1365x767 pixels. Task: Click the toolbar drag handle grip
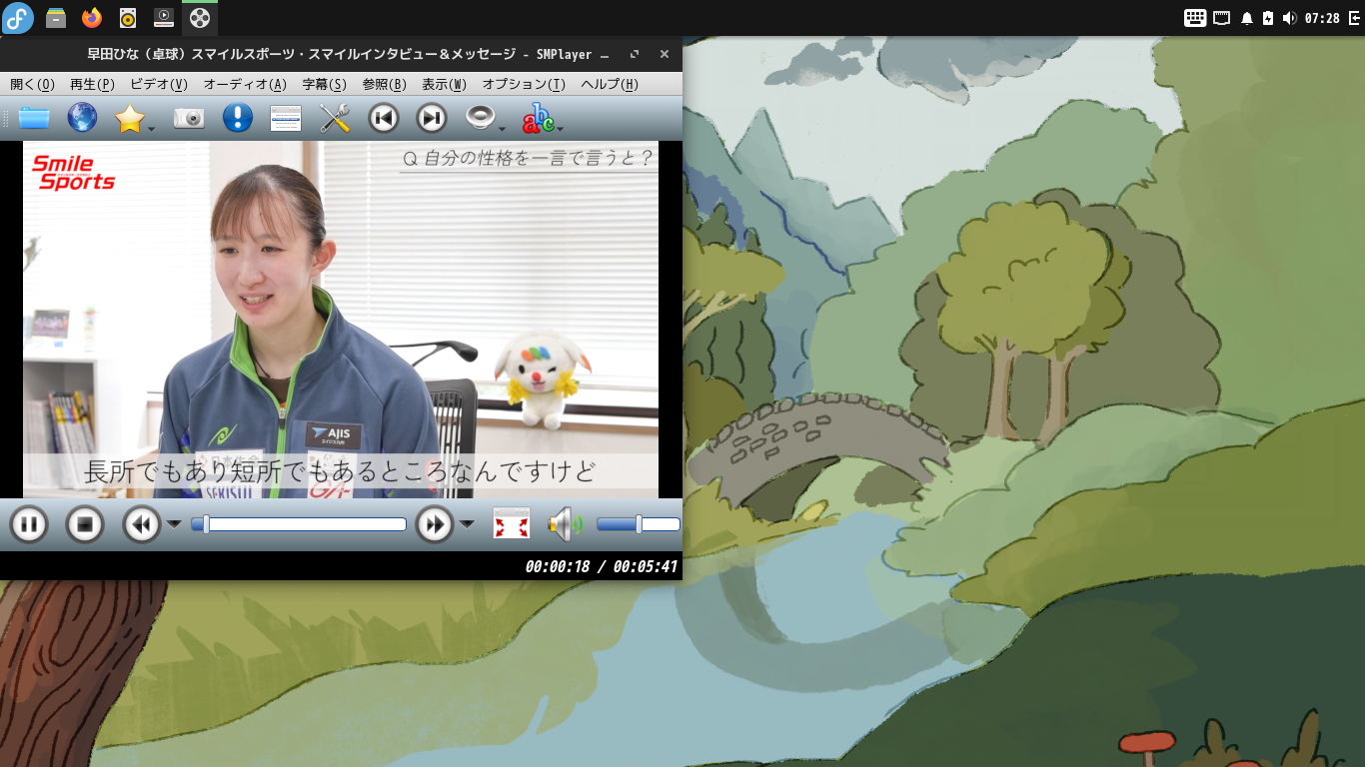tap(6, 119)
